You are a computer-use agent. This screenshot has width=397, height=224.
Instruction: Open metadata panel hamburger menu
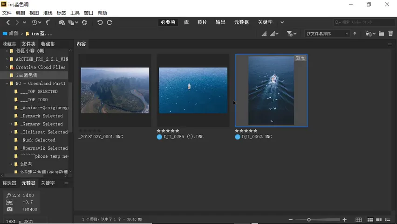pyautogui.click(x=66, y=183)
